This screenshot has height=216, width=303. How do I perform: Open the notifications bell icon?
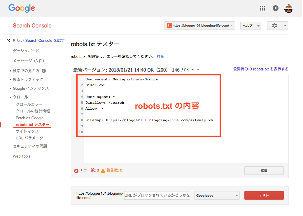[x=275, y=8]
